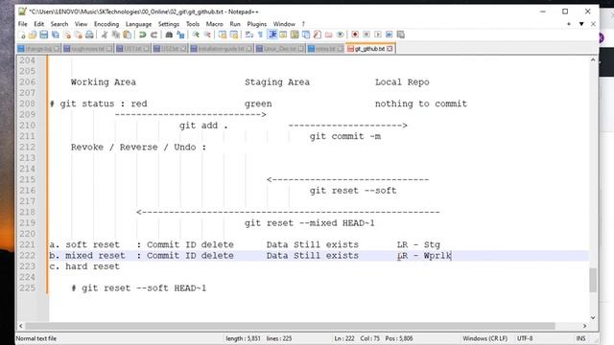Screen dimensions: 614x345
Task: Toggle synchronize horizontal scrolling icon
Action: (234, 34)
